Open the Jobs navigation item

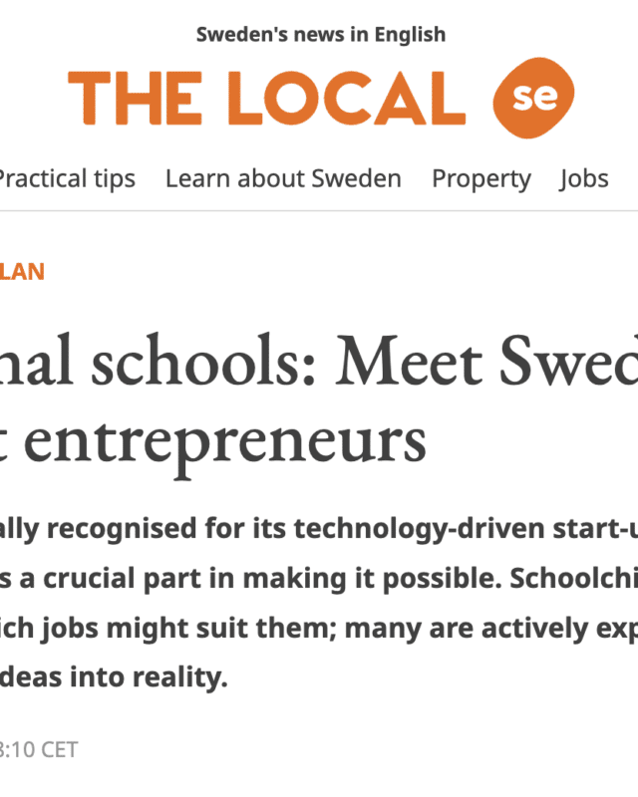pos(584,179)
